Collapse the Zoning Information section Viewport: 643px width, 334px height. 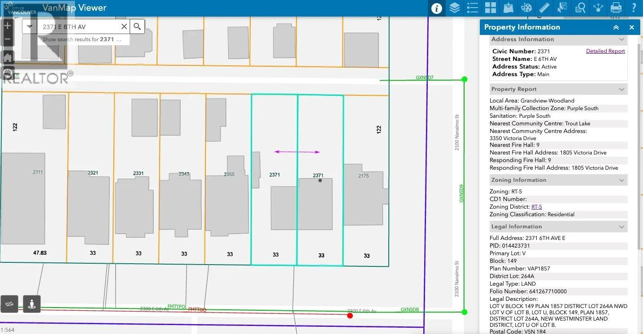621,180
